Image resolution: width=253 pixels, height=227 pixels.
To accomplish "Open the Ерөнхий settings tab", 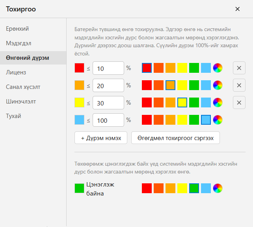I will (33, 29).
